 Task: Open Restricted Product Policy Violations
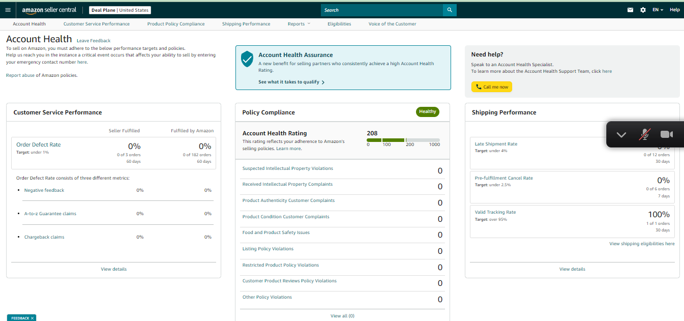tap(281, 265)
